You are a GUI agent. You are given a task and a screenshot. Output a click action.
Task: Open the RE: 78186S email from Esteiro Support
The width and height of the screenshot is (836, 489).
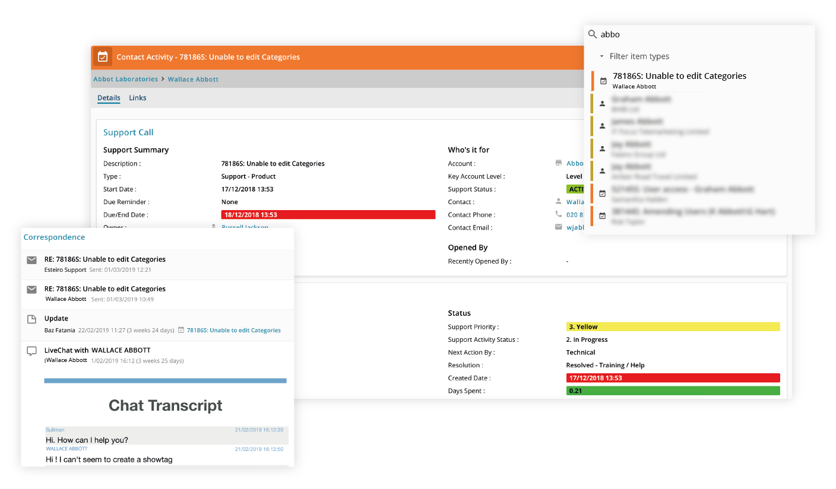pyautogui.click(x=157, y=264)
